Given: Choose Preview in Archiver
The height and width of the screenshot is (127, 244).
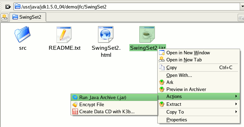Looking at the screenshot, I should [199, 89].
